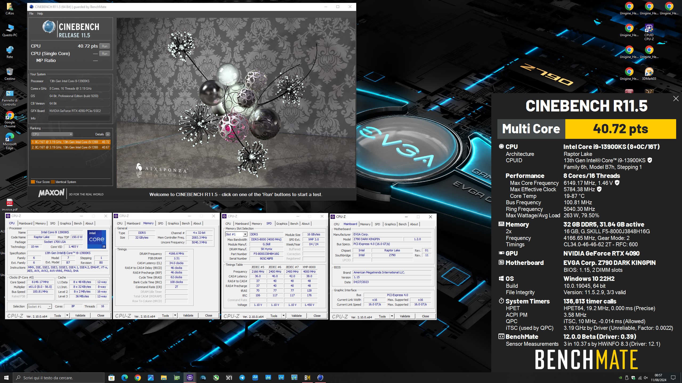Expand ranking Details arrow in Cinebench
682x383 pixels.
click(108, 134)
